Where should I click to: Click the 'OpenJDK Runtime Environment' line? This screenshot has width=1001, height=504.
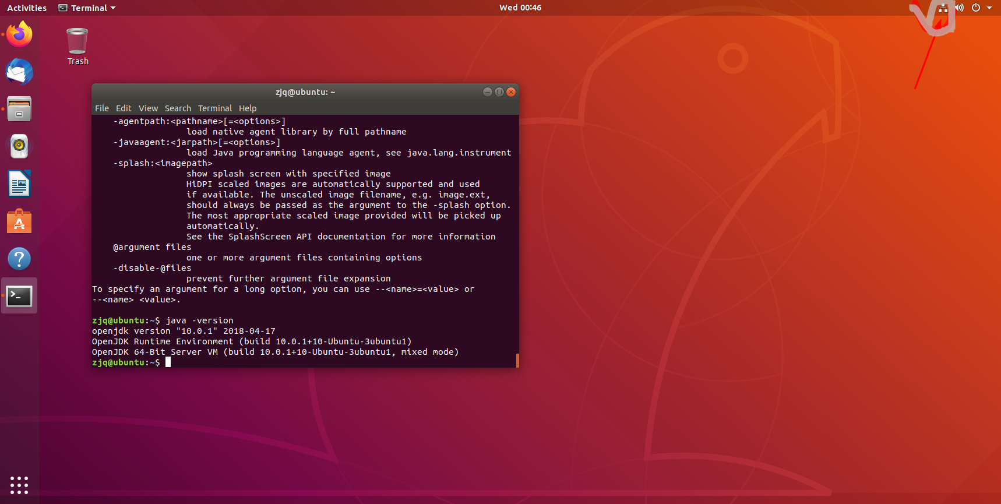[x=252, y=341]
